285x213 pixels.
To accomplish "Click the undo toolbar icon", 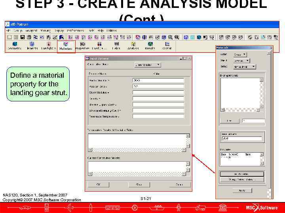I will (42, 37).
